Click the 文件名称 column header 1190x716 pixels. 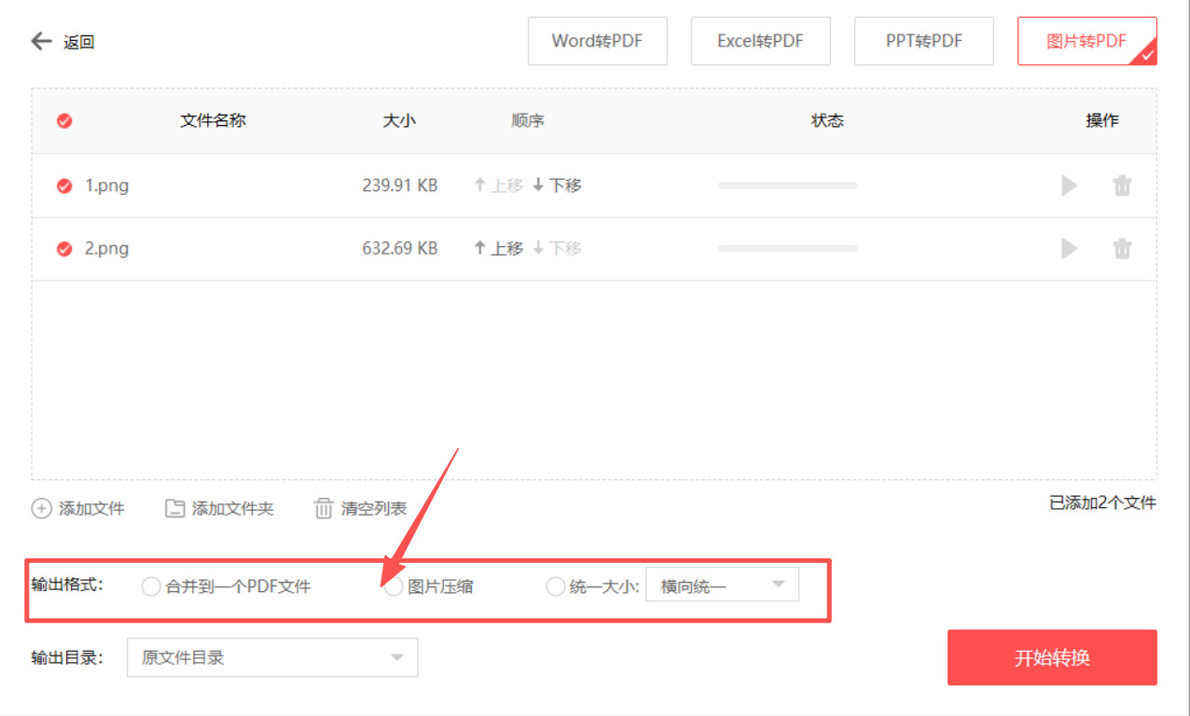point(213,120)
